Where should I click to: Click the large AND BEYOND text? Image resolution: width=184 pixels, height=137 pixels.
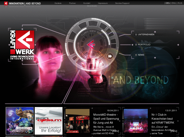pos(141,80)
